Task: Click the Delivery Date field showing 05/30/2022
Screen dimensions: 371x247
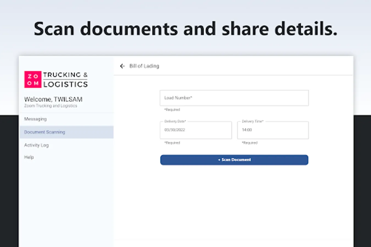Action: coord(196,130)
